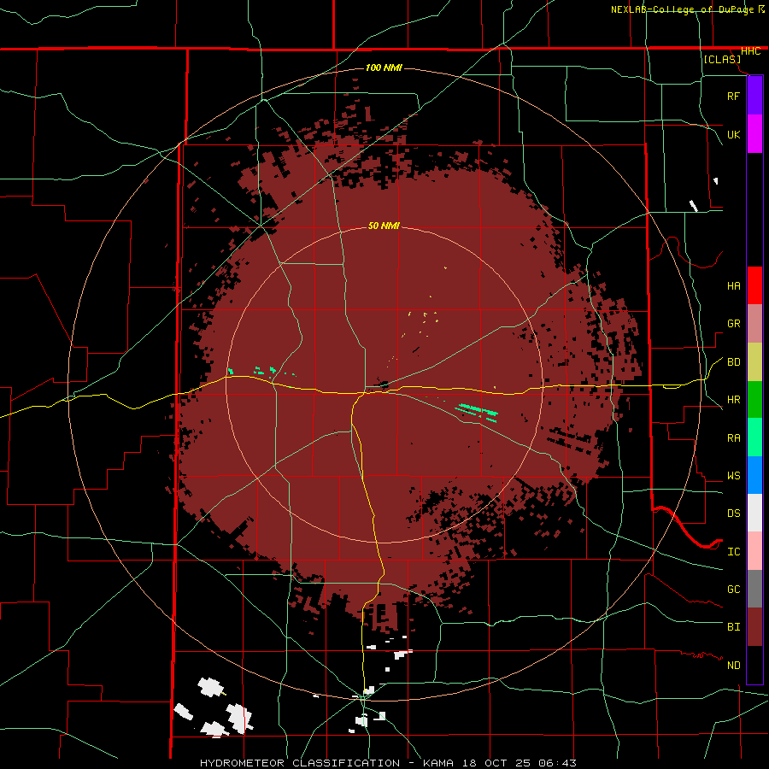The width and height of the screenshot is (769, 769).
Task: Click the light pink IC color swatch
Action: (x=754, y=551)
